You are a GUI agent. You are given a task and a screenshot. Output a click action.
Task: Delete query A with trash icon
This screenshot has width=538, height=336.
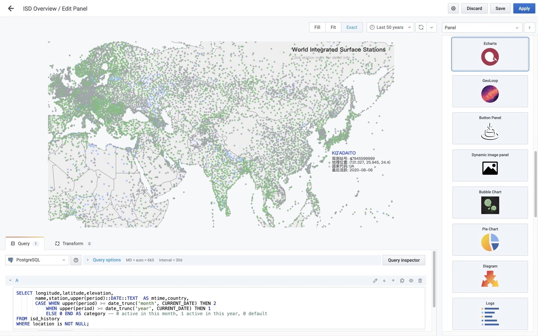pyautogui.click(x=420, y=281)
